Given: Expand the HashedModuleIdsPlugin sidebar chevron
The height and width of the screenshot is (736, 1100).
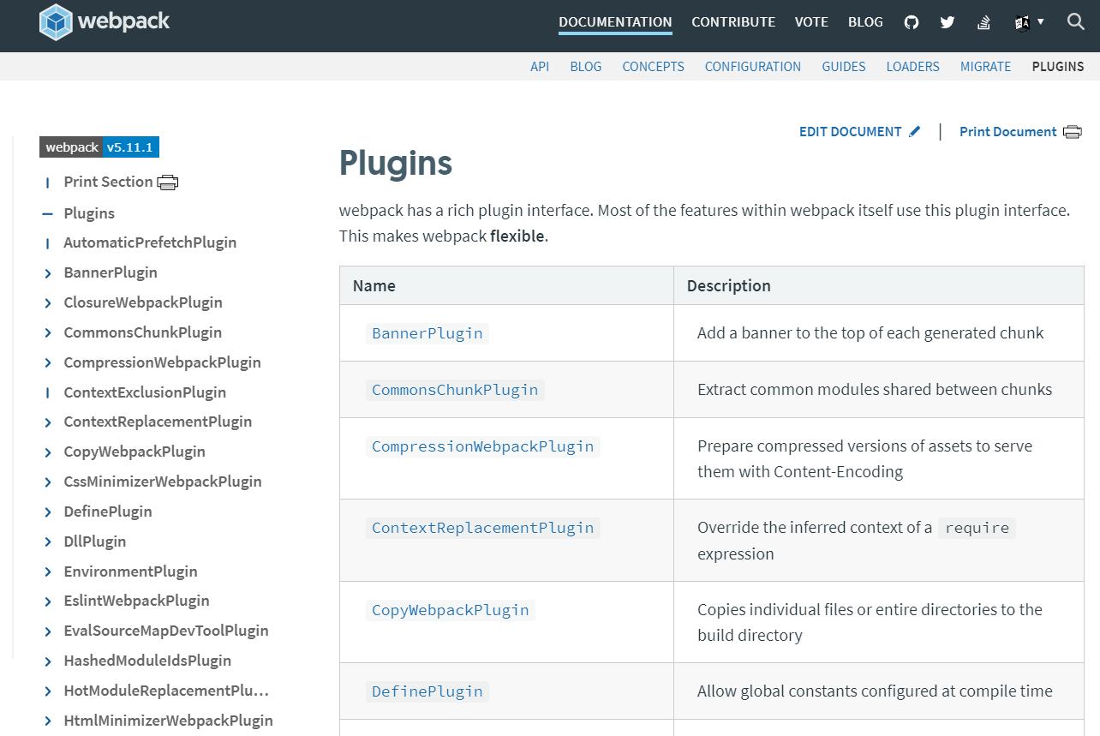Looking at the screenshot, I should coord(48,661).
